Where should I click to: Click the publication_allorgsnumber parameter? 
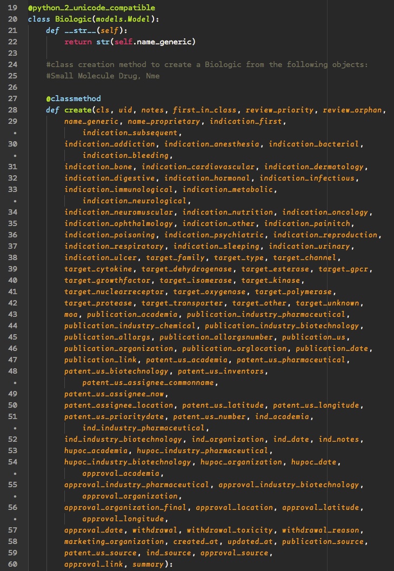tap(216, 337)
